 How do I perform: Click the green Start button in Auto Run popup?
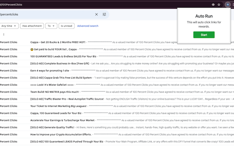tap(204, 35)
